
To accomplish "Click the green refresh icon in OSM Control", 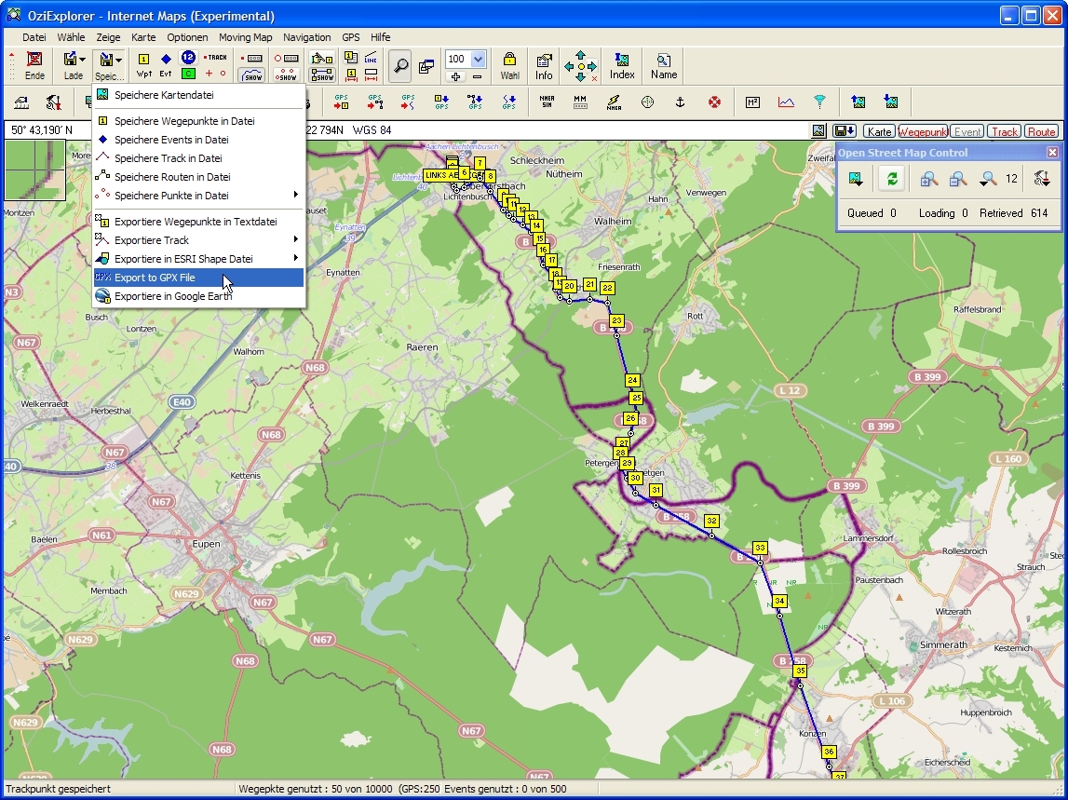I will click(x=892, y=179).
